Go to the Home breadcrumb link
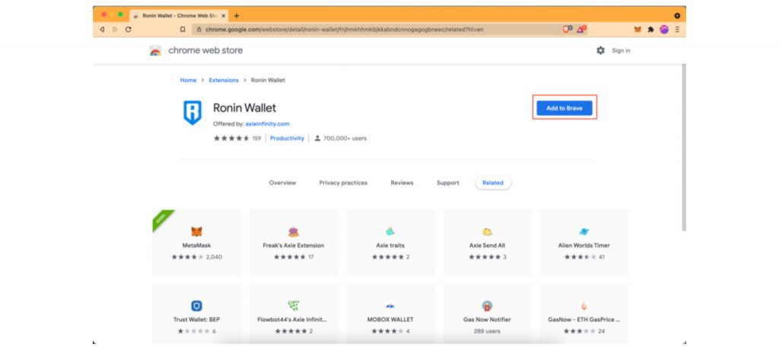The width and height of the screenshot is (779, 348). click(x=189, y=80)
